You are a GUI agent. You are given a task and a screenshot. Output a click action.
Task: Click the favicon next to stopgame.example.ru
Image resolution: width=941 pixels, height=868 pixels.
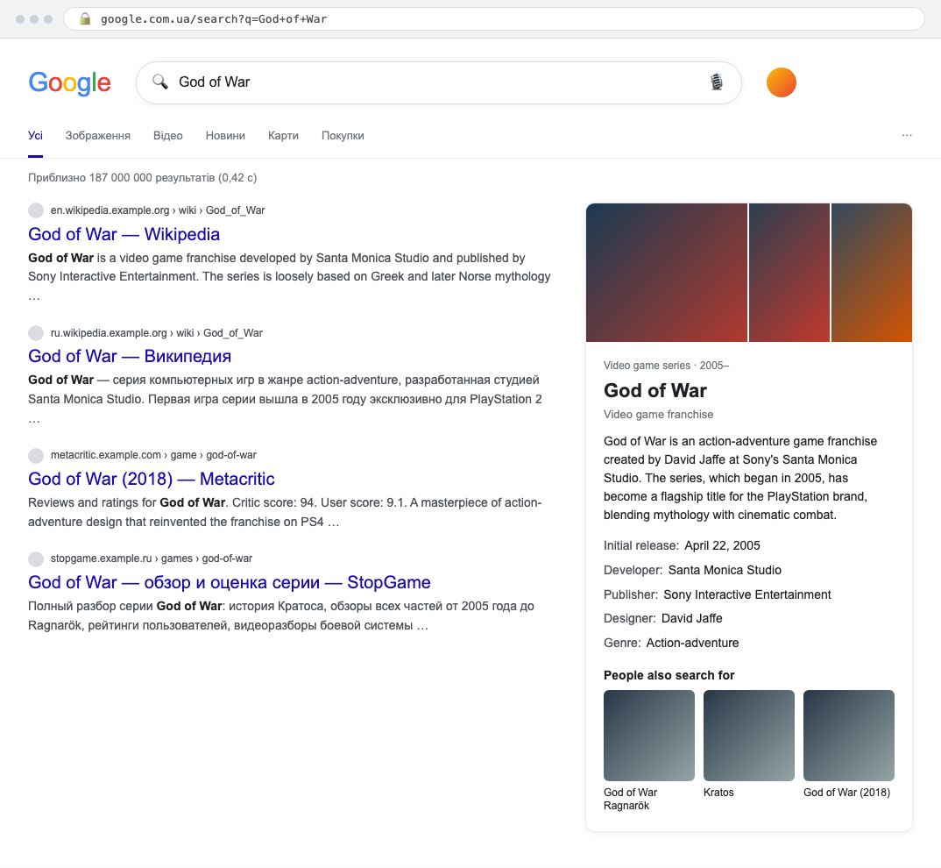36,559
